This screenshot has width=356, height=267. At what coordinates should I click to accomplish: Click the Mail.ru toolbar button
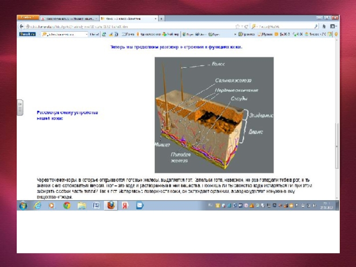[28, 34]
